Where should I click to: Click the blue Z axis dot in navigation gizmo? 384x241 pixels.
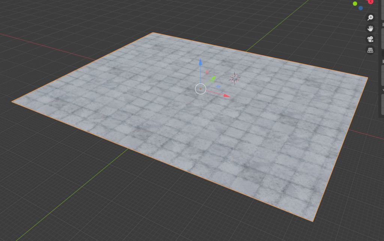pyautogui.click(x=361, y=8)
